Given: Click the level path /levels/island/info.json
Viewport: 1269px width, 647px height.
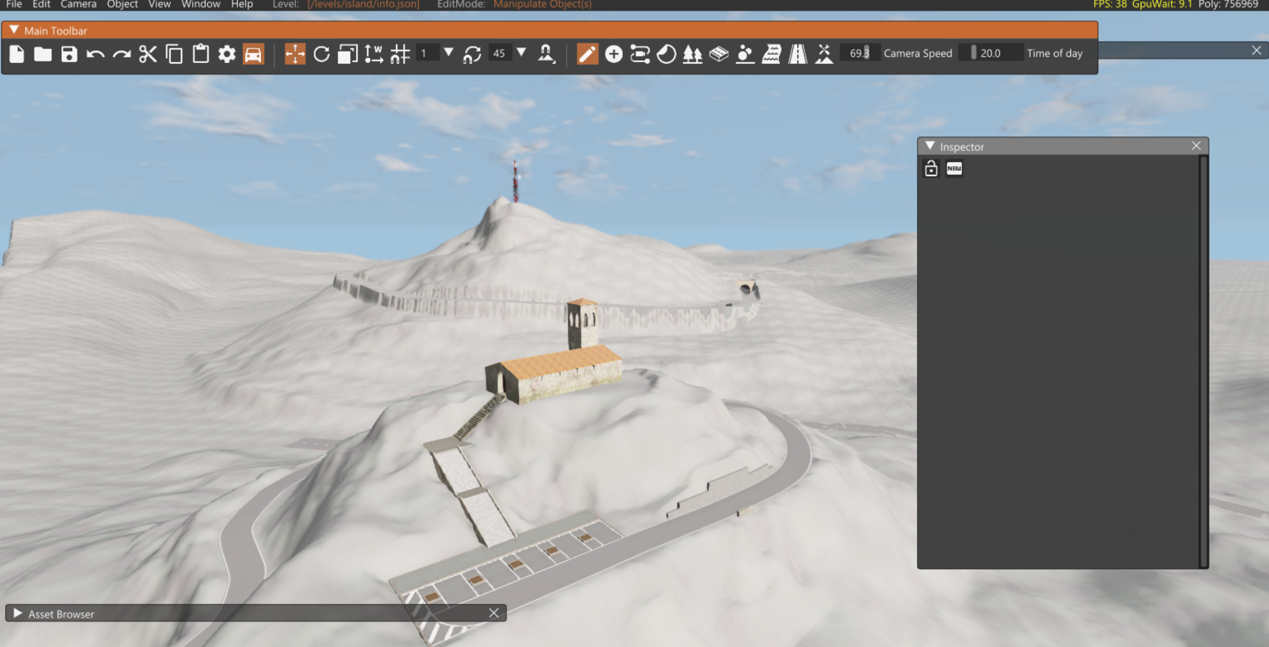Looking at the screenshot, I should click(363, 5).
